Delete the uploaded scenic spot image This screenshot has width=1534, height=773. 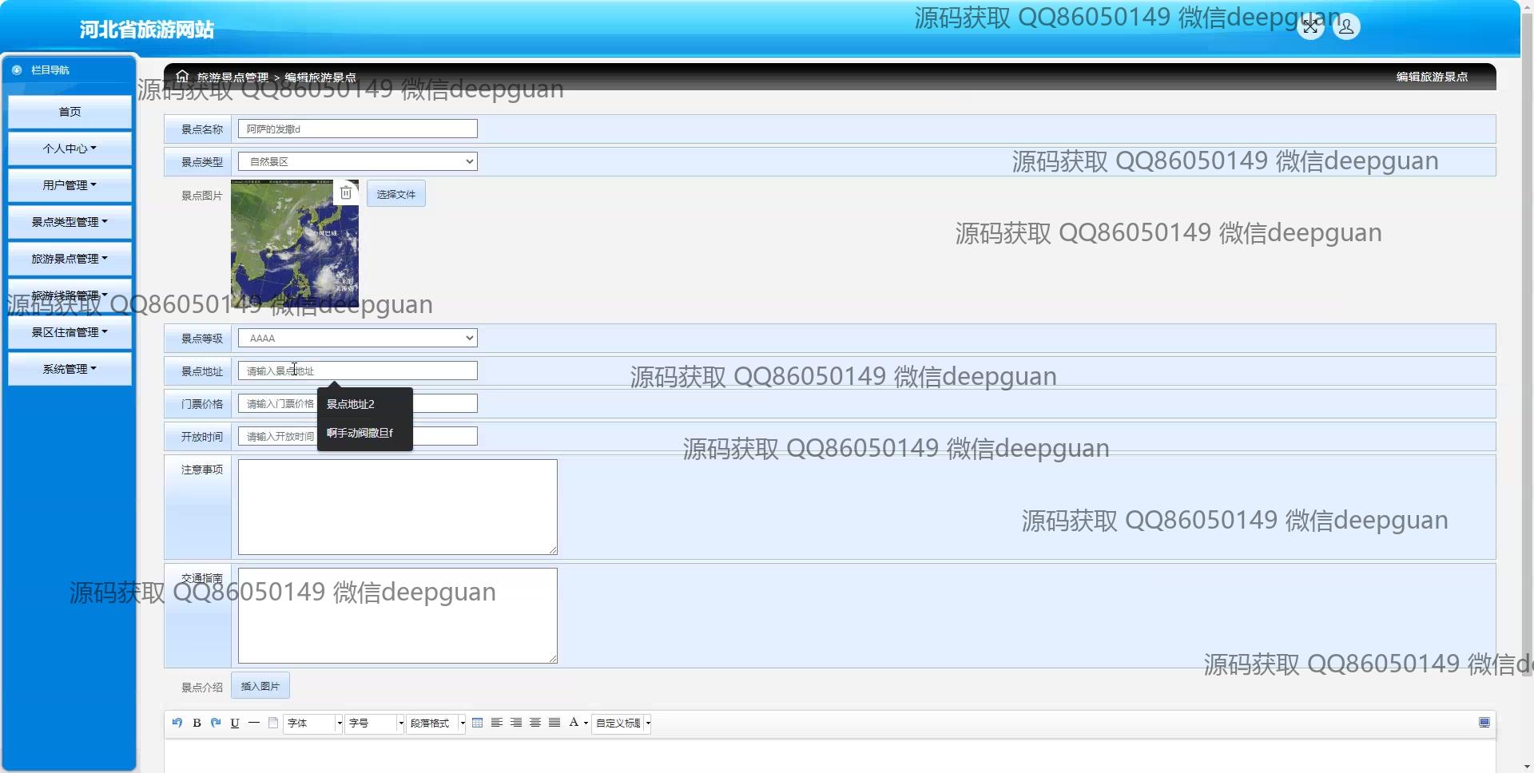click(x=345, y=192)
